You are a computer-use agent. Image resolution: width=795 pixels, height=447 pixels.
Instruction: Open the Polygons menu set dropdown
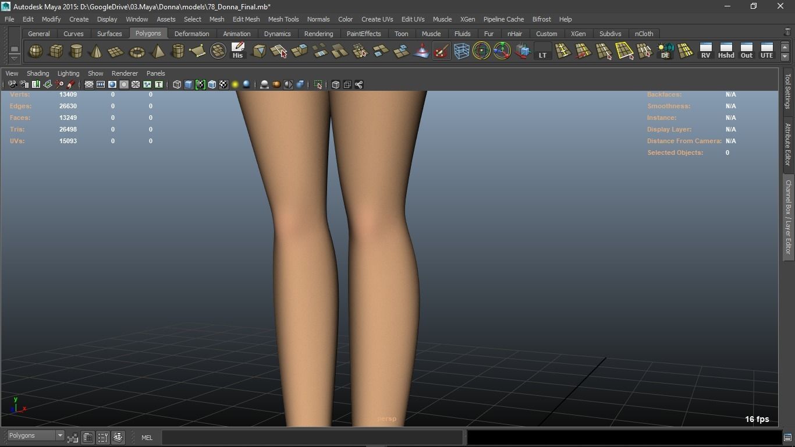point(36,435)
